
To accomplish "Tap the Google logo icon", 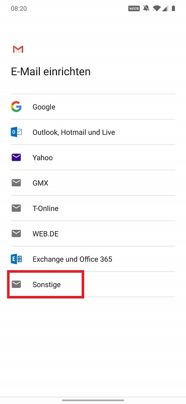I will tap(16, 107).
